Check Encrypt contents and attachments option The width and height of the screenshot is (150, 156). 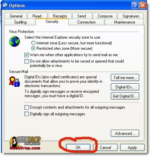point(26,107)
